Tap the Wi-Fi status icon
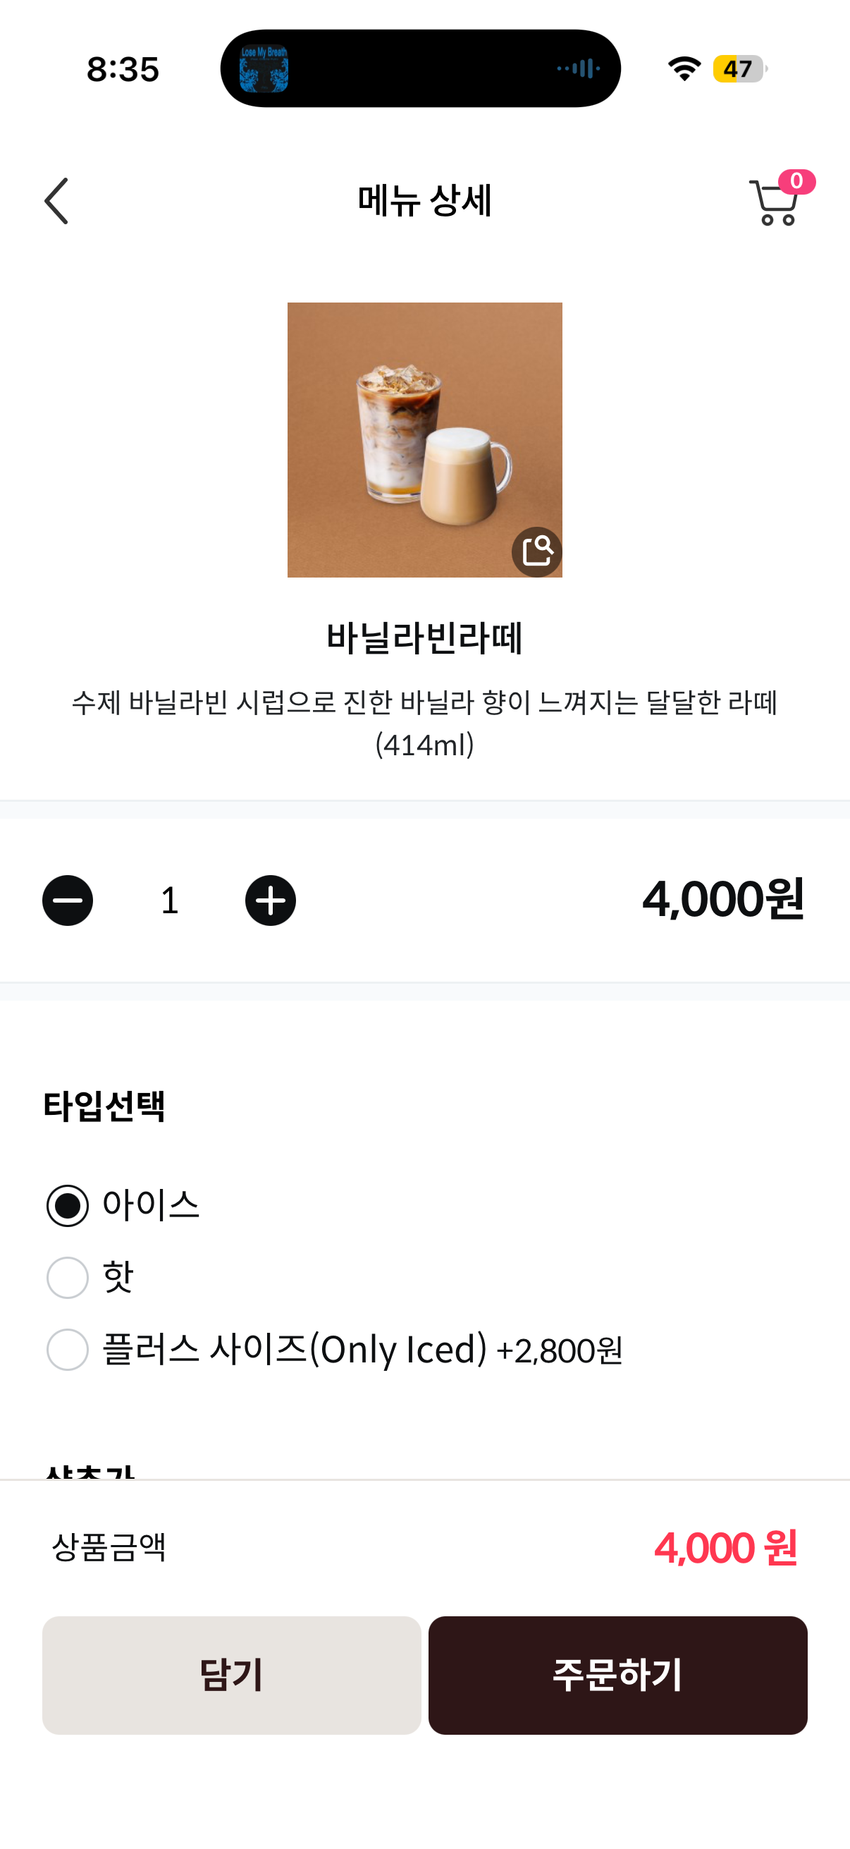 point(684,69)
